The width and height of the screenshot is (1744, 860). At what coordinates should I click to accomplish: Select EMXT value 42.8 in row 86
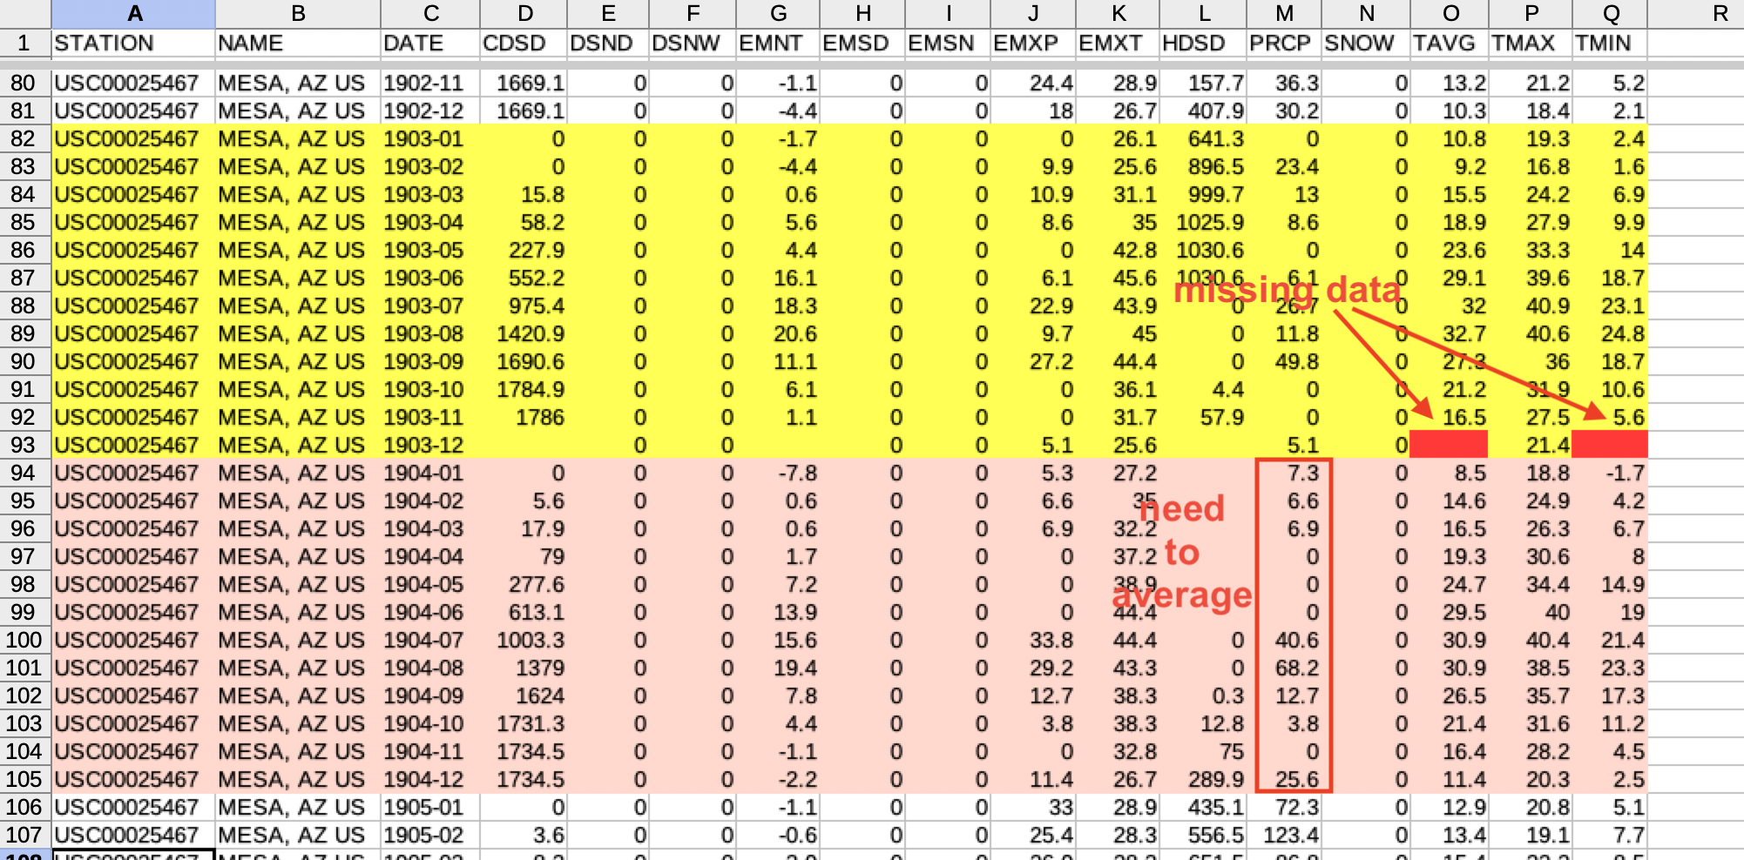click(x=1118, y=250)
